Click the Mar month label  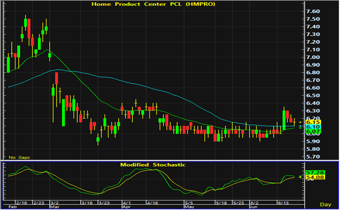coord(54,207)
